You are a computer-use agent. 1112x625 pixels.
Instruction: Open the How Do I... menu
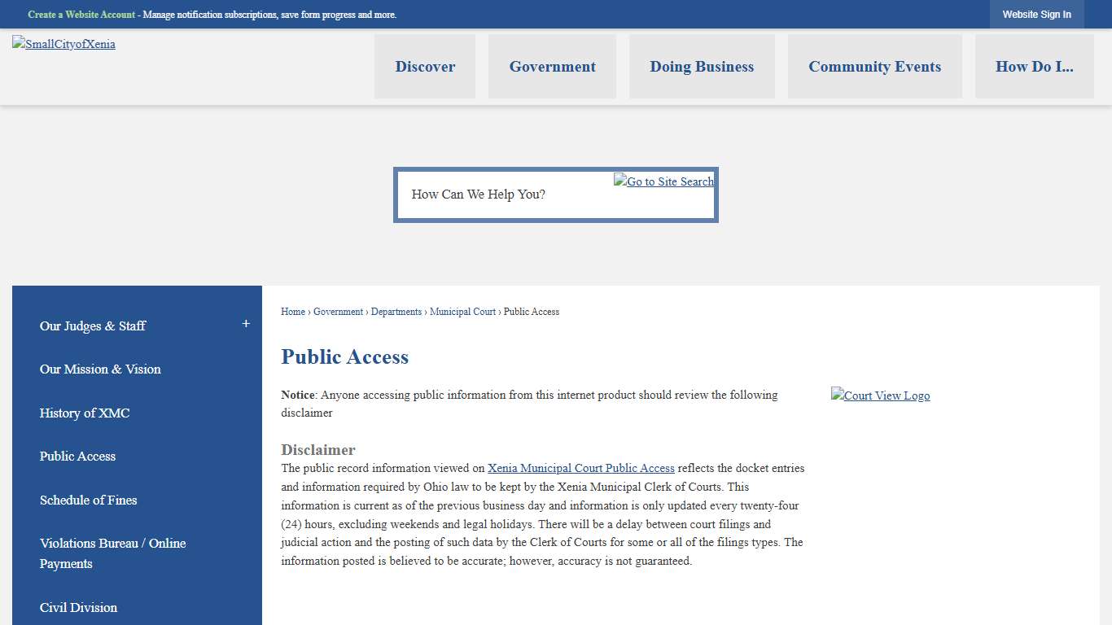click(x=1035, y=66)
